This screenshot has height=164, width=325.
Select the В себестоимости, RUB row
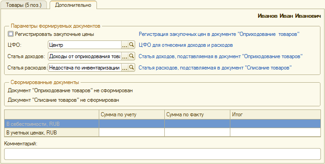[162, 124]
